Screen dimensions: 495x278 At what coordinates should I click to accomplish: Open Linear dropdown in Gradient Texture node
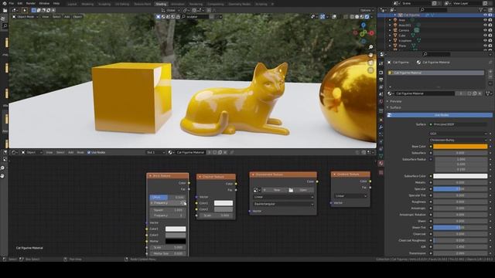[350, 195]
